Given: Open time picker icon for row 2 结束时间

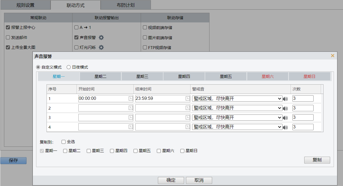Looking at the screenshot, I should [x=188, y=108].
